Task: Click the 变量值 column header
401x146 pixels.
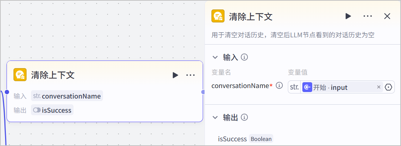Action: [298, 72]
